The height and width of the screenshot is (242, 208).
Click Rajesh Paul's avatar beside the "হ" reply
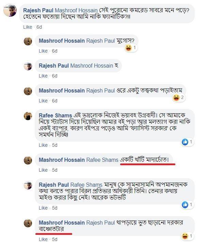tap(28, 66)
